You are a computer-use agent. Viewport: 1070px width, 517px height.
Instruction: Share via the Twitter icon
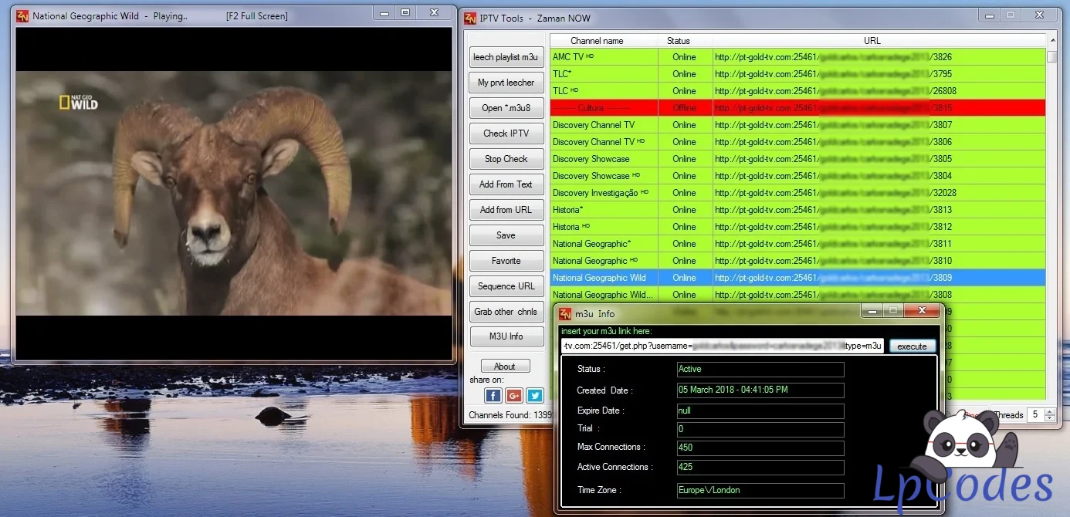(534, 396)
